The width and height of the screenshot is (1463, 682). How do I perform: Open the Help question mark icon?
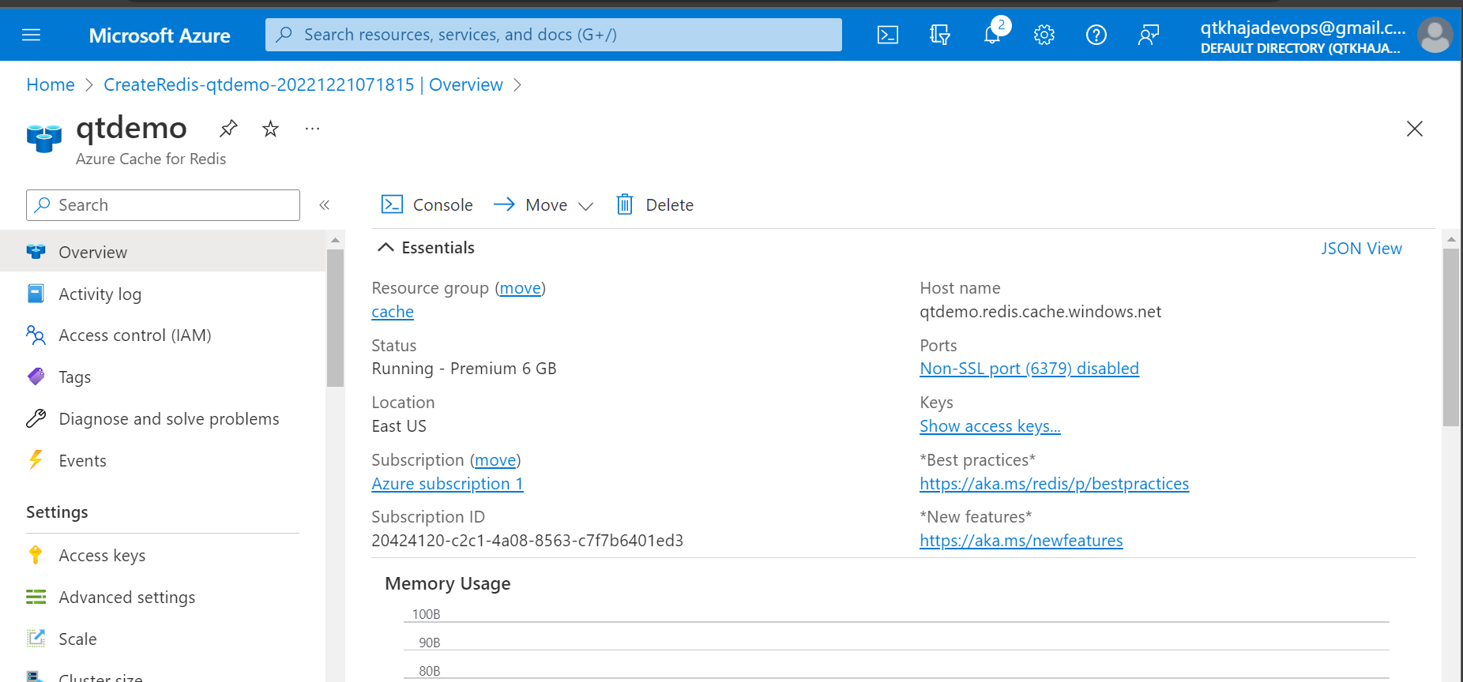point(1096,35)
